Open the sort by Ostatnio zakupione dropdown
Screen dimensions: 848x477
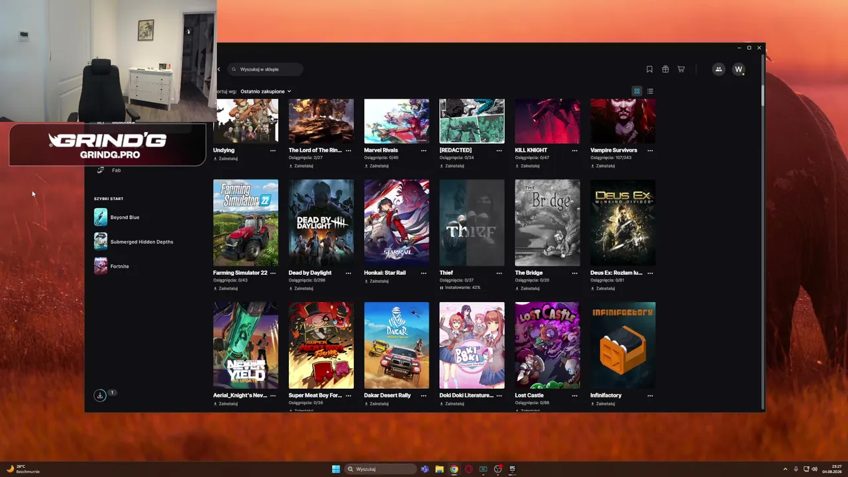pos(266,91)
